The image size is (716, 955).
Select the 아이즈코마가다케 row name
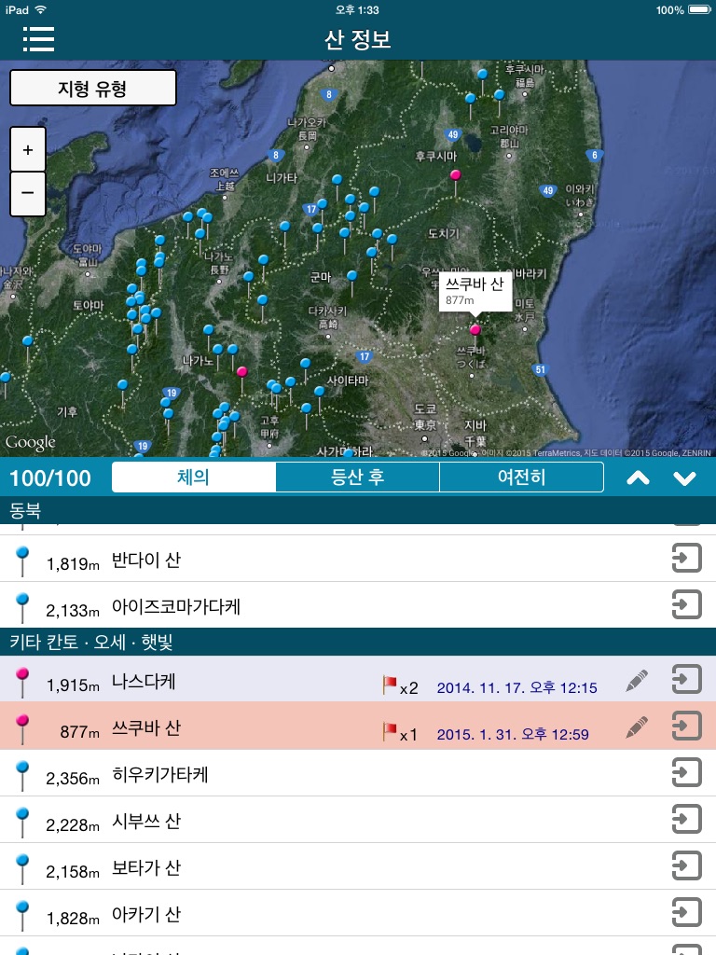(x=176, y=606)
